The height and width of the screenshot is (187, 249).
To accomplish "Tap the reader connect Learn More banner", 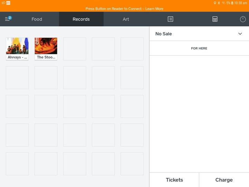I will (x=124, y=9).
